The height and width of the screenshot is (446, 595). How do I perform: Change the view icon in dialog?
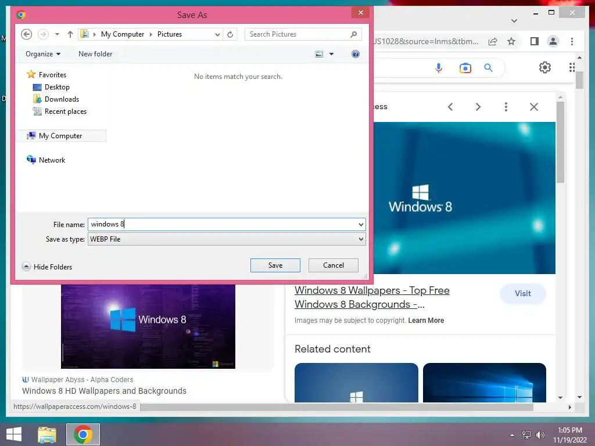[319, 54]
